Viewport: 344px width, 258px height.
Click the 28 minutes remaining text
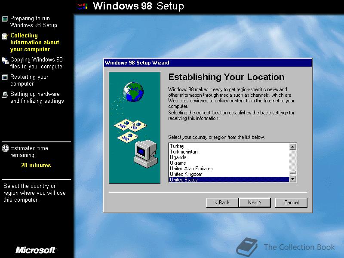coord(36,165)
